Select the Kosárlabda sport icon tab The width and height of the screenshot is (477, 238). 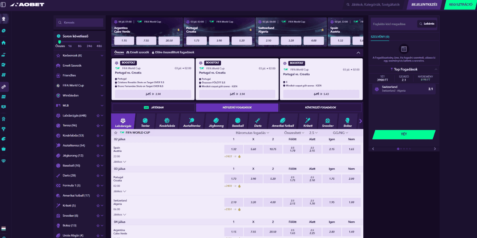tap(167, 121)
